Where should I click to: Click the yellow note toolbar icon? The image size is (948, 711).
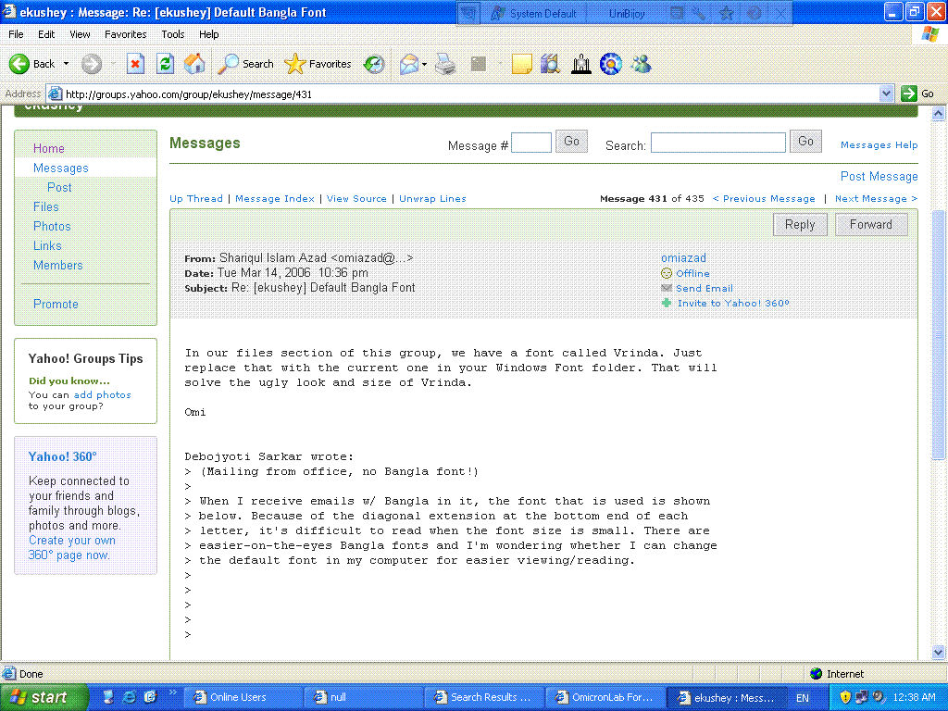point(521,64)
